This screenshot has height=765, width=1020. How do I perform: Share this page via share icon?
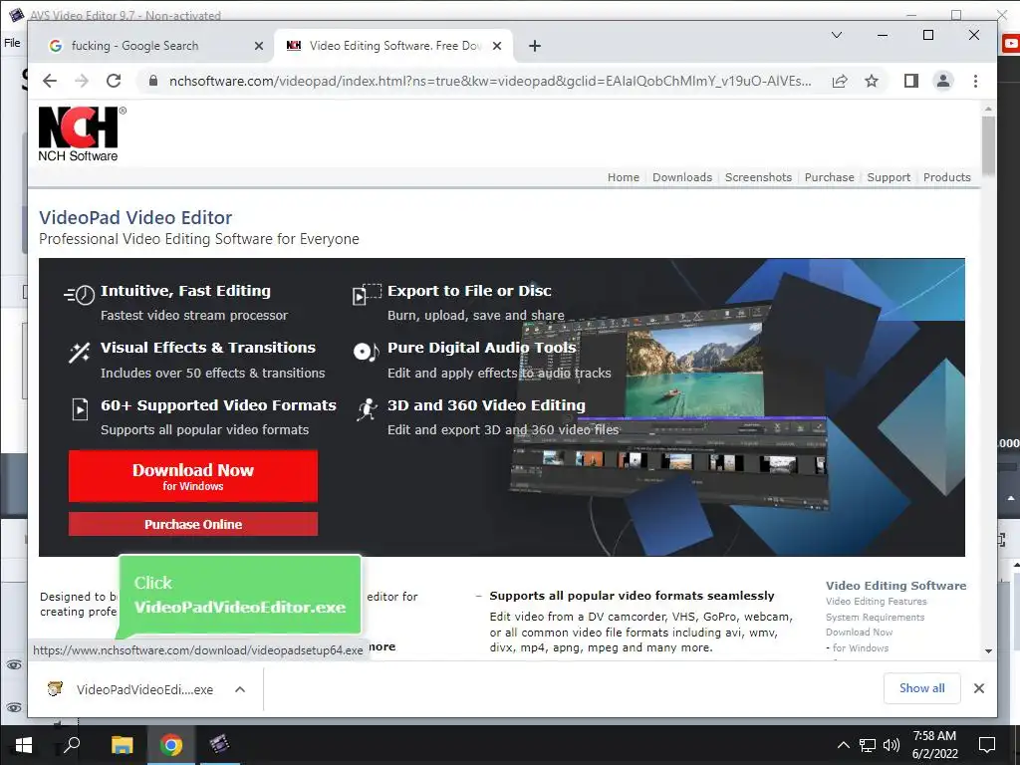point(840,81)
